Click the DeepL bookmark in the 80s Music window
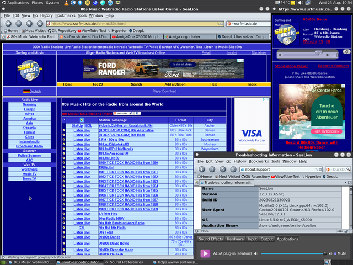 (x=136, y=31)
